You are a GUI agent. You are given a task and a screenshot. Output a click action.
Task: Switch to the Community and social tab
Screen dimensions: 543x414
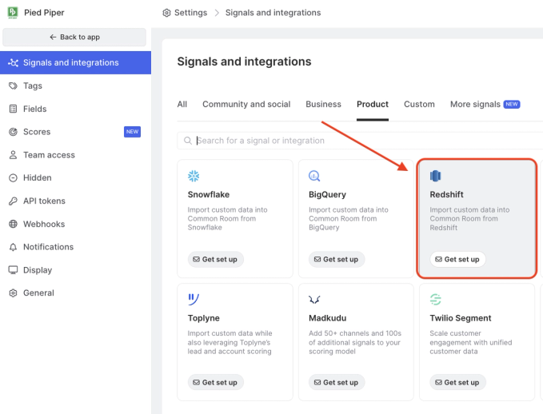click(246, 104)
